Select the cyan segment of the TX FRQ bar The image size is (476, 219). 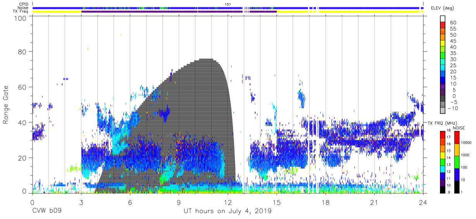click(442, 168)
